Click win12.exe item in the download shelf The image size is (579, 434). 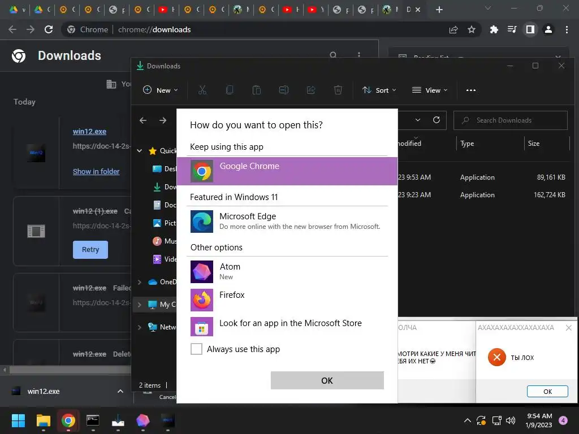pos(44,391)
